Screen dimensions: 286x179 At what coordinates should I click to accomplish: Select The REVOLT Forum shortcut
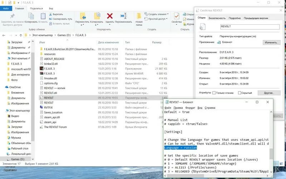(x=55, y=127)
